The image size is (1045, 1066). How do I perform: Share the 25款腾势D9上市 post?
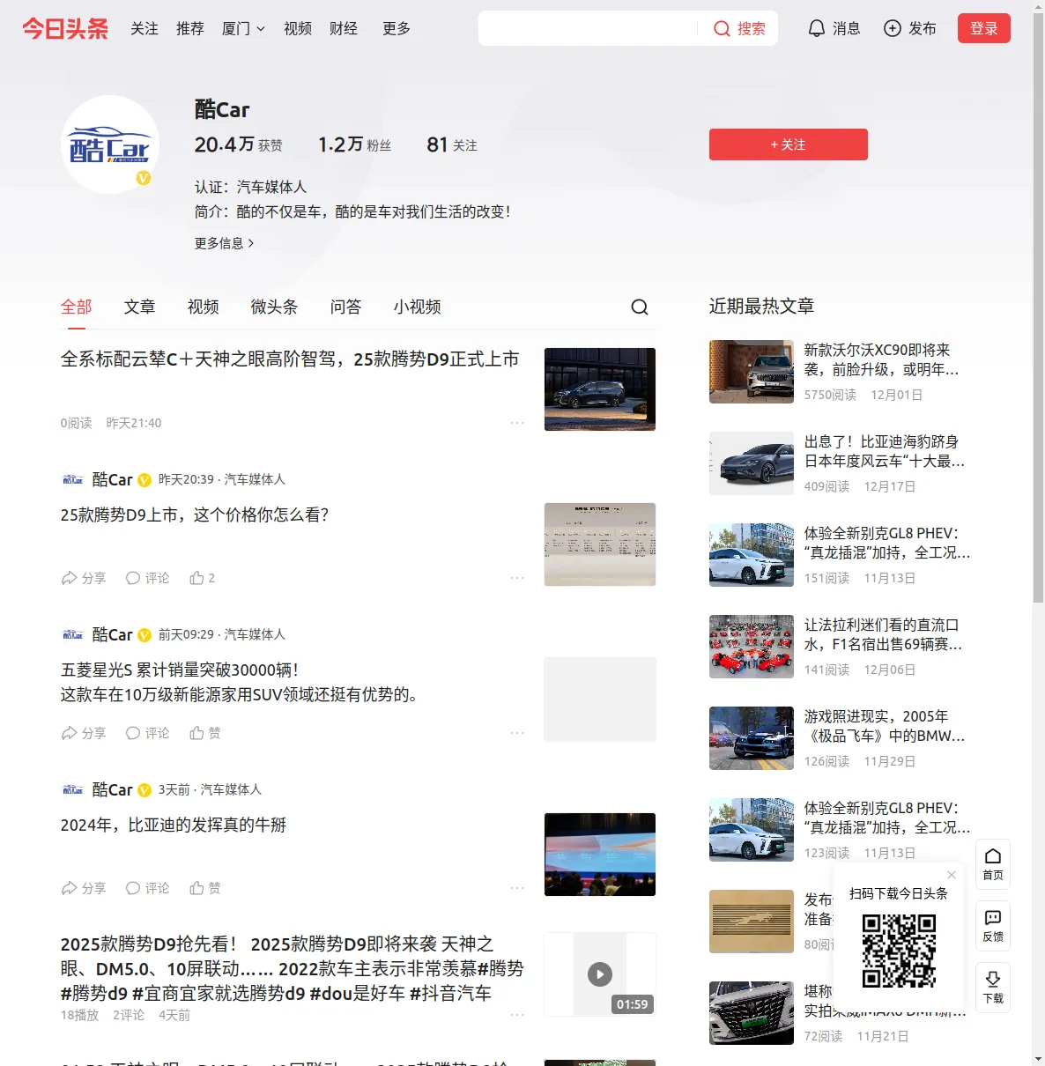pyautogui.click(x=83, y=578)
